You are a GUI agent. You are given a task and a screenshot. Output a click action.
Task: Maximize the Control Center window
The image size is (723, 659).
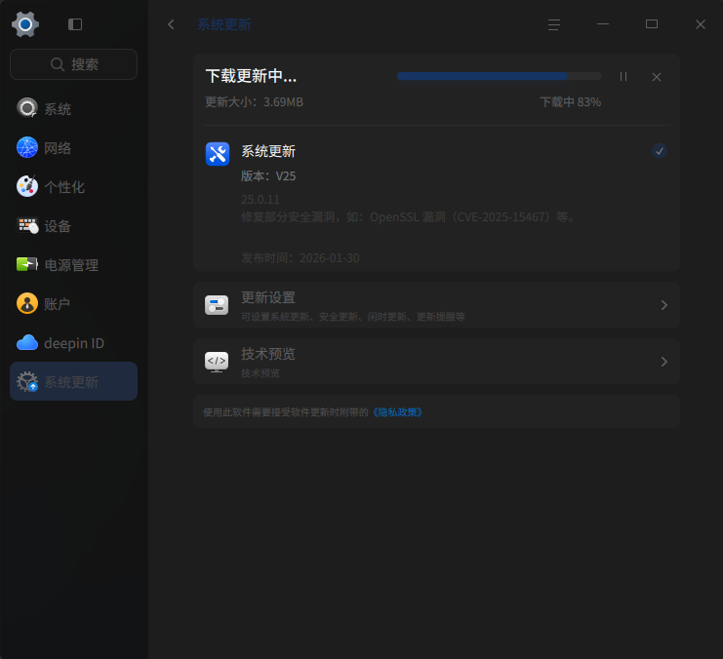652,24
